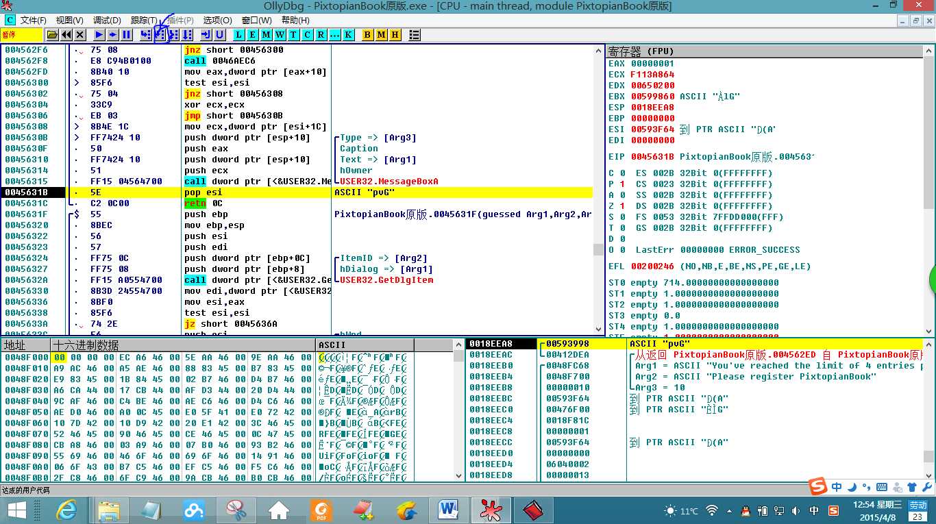The image size is (936, 524).
Task: Open Memory map via cyan M button
Action: pos(266,34)
